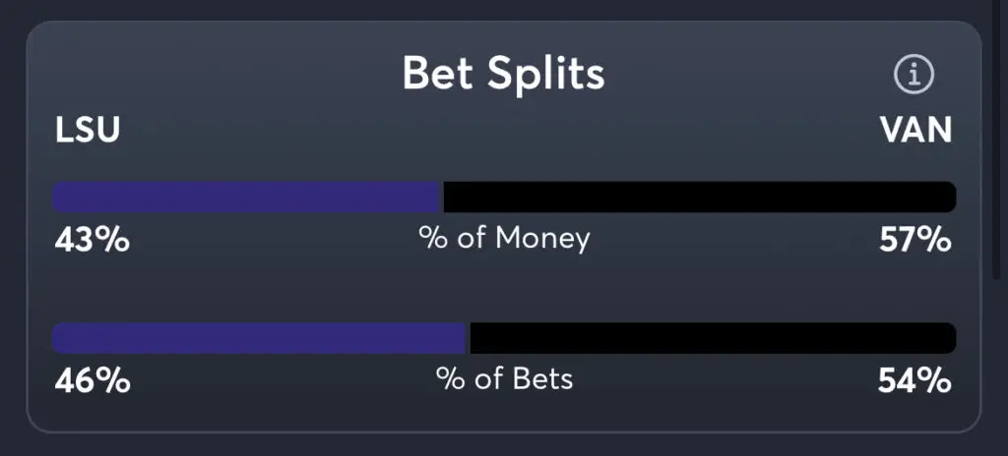Viewport: 1008px width, 456px height.
Task: Select the VAN team label
Action: (x=915, y=131)
